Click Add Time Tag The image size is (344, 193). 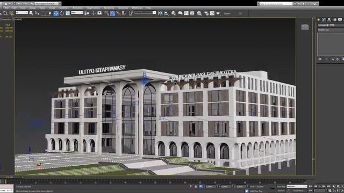(256, 191)
